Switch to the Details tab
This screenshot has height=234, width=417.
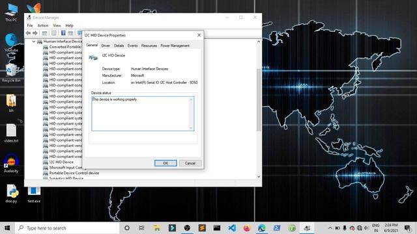pyautogui.click(x=119, y=45)
